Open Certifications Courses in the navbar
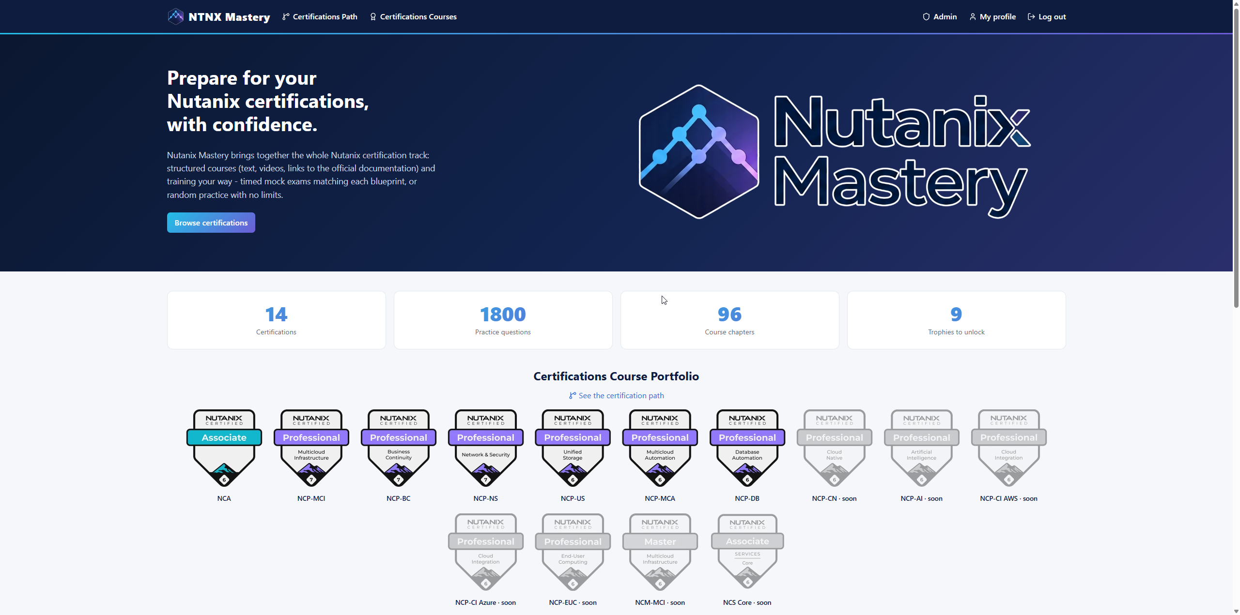The width and height of the screenshot is (1240, 615). click(x=413, y=17)
